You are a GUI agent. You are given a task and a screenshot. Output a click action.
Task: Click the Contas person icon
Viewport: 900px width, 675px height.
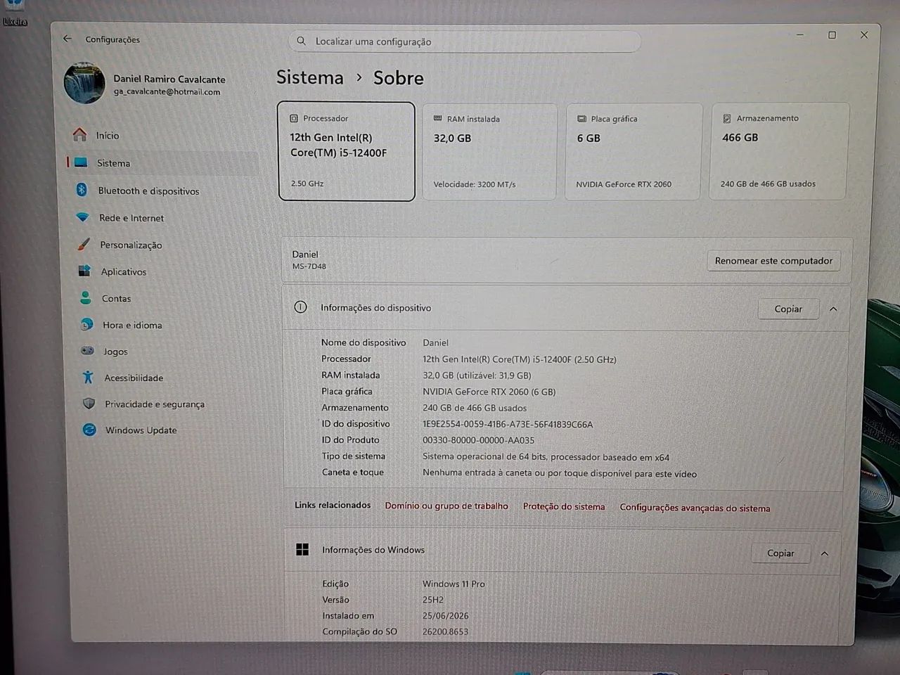(86, 297)
